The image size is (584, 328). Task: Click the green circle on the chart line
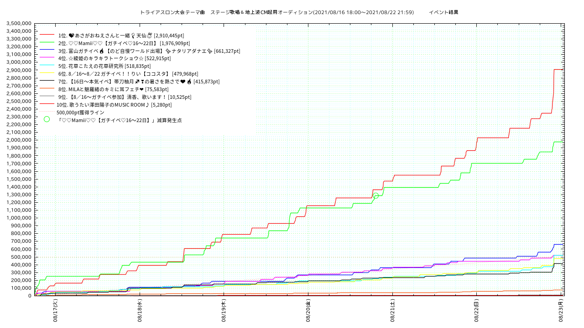pos(375,195)
